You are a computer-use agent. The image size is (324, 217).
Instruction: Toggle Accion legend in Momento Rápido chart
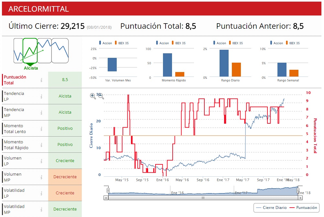[x=162, y=43]
